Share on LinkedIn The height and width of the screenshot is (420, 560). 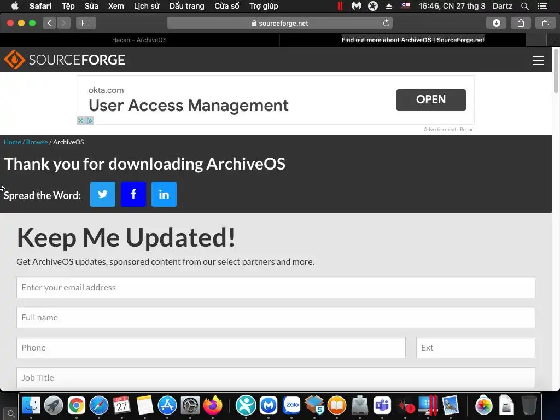pos(164,194)
